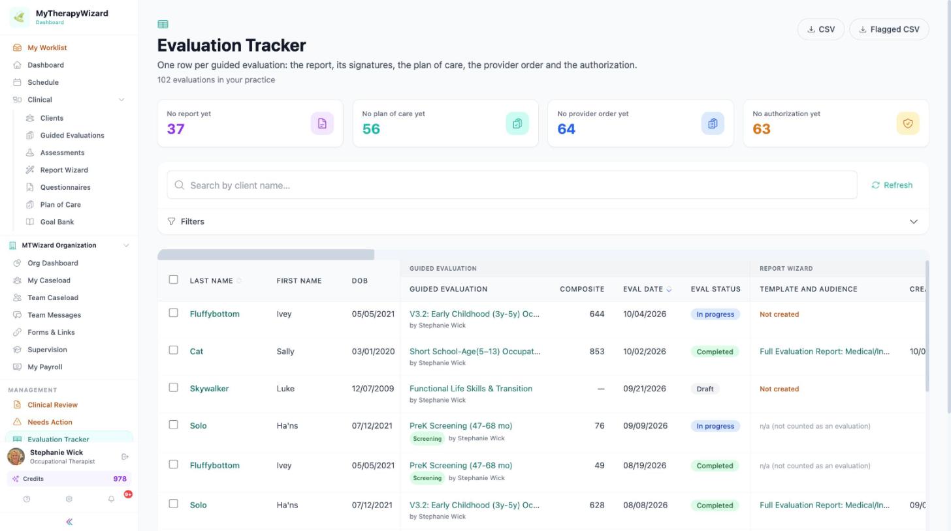
Task: Check the row for Fluffybottom Ivey 10/04/2026
Action: 173,312
